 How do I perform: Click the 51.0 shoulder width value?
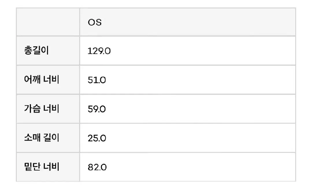[97, 80]
